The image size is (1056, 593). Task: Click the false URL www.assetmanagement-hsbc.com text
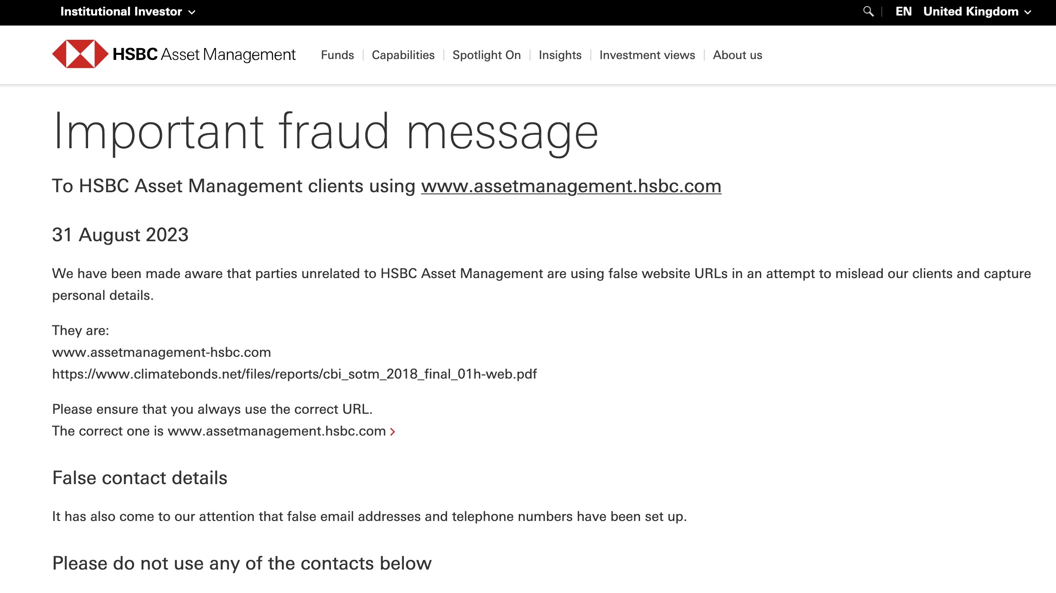[161, 352]
